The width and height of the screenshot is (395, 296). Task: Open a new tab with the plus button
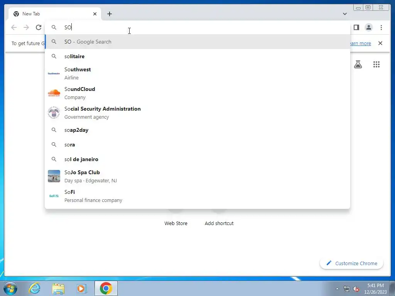(x=109, y=14)
